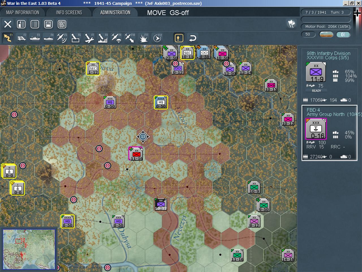Open the XXXVIII Corps (3/5) link
362x272 pixels.
[327, 58]
